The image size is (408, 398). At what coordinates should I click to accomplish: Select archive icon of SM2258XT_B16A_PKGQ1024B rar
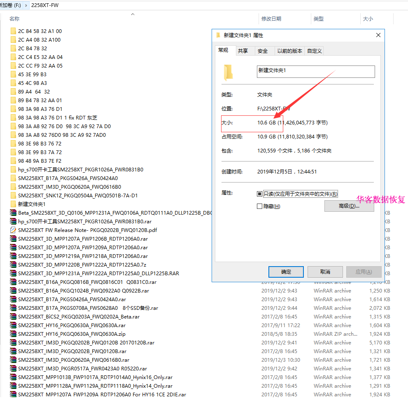(13, 291)
